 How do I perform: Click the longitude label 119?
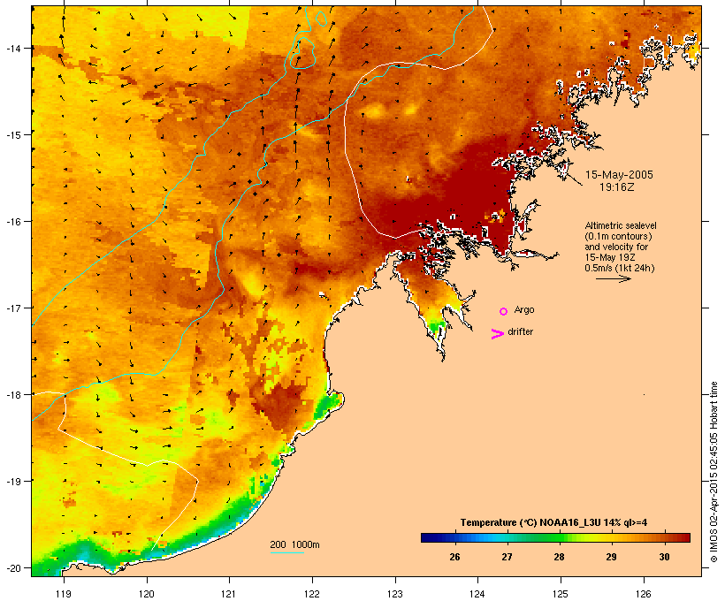tap(64, 594)
